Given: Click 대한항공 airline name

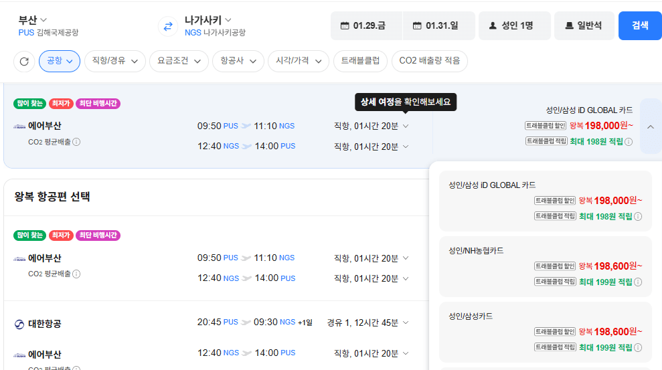Looking at the screenshot, I should point(45,324).
